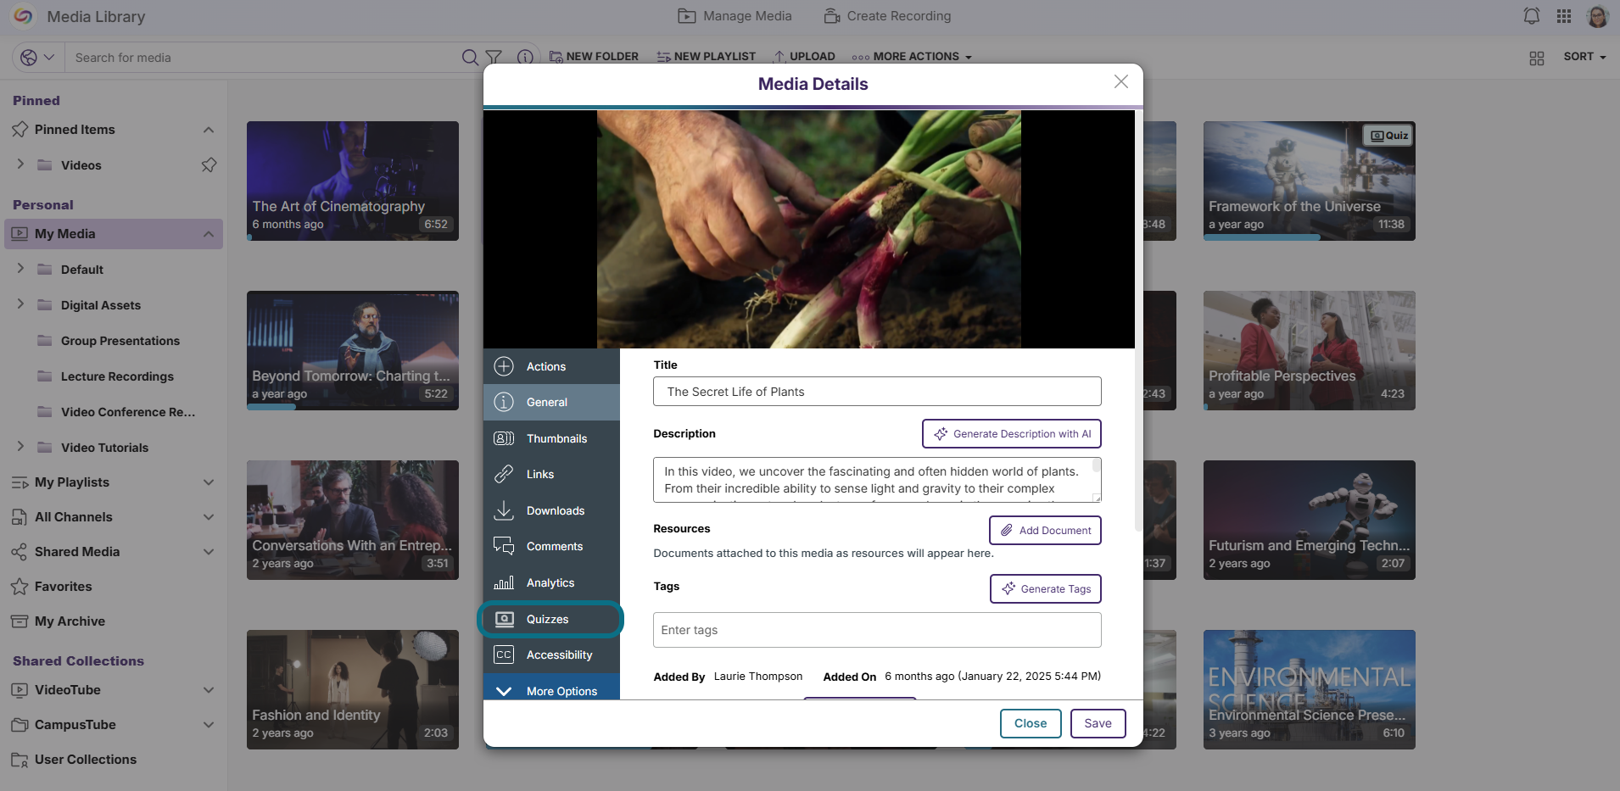Click the Upload button
This screenshot has width=1620, height=791.
[x=804, y=57]
